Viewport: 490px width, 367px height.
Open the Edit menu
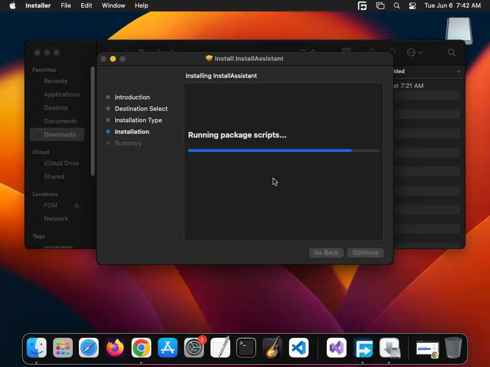86,6
